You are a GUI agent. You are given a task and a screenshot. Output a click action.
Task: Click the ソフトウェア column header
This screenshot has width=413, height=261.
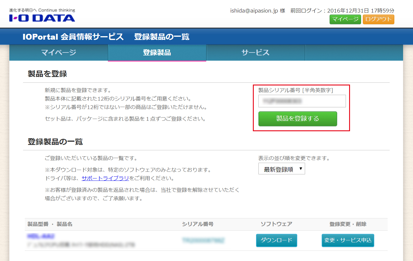click(x=276, y=224)
